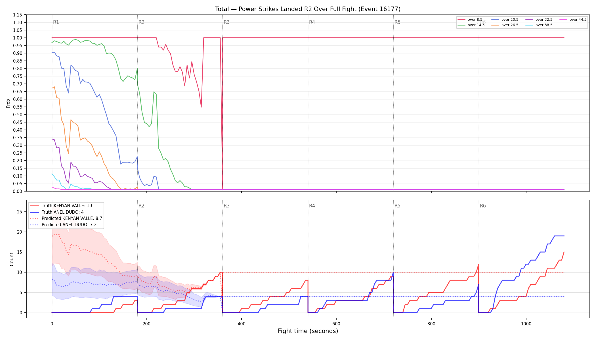Click the 'over 8.5' legend entry
Image resolution: width=596 pixels, height=341 pixels.
(x=470, y=20)
